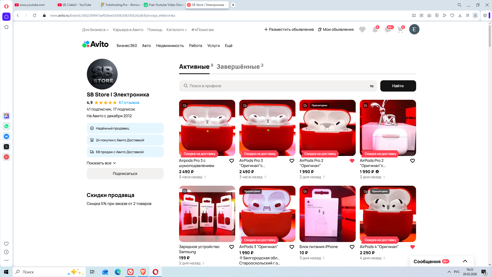Open WhatsApp in the Opera sidebar
Image resolution: width=492 pixels, height=277 pixels.
click(6, 126)
